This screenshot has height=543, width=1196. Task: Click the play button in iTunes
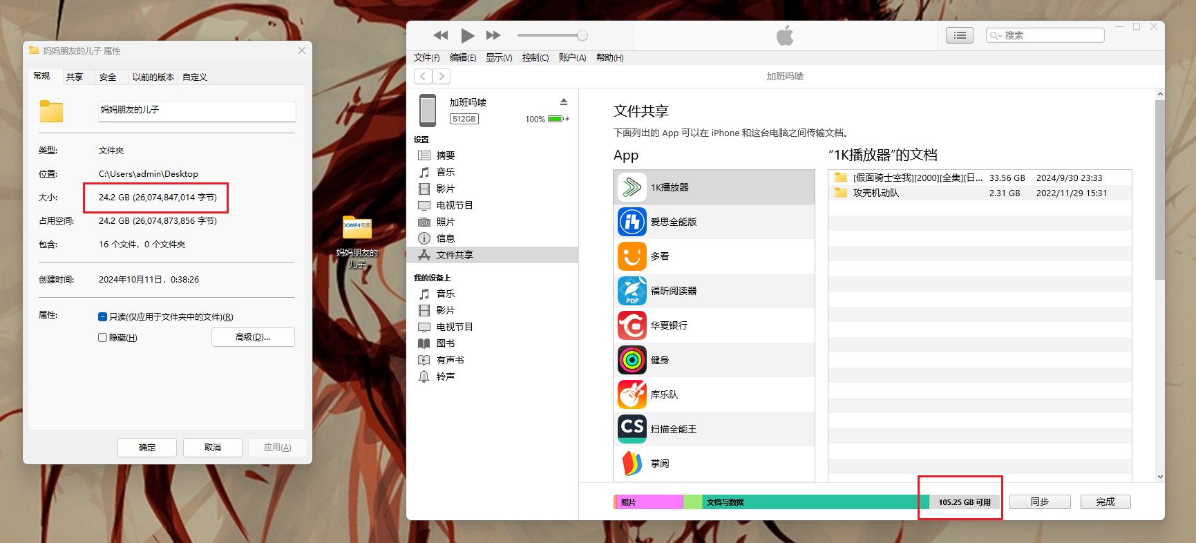[x=467, y=35]
